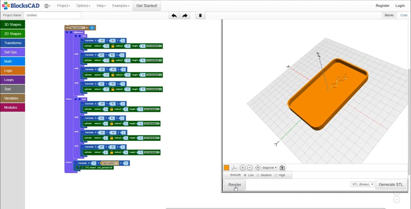Open the Project dropdown menu
411x209 pixels.
[63, 6]
